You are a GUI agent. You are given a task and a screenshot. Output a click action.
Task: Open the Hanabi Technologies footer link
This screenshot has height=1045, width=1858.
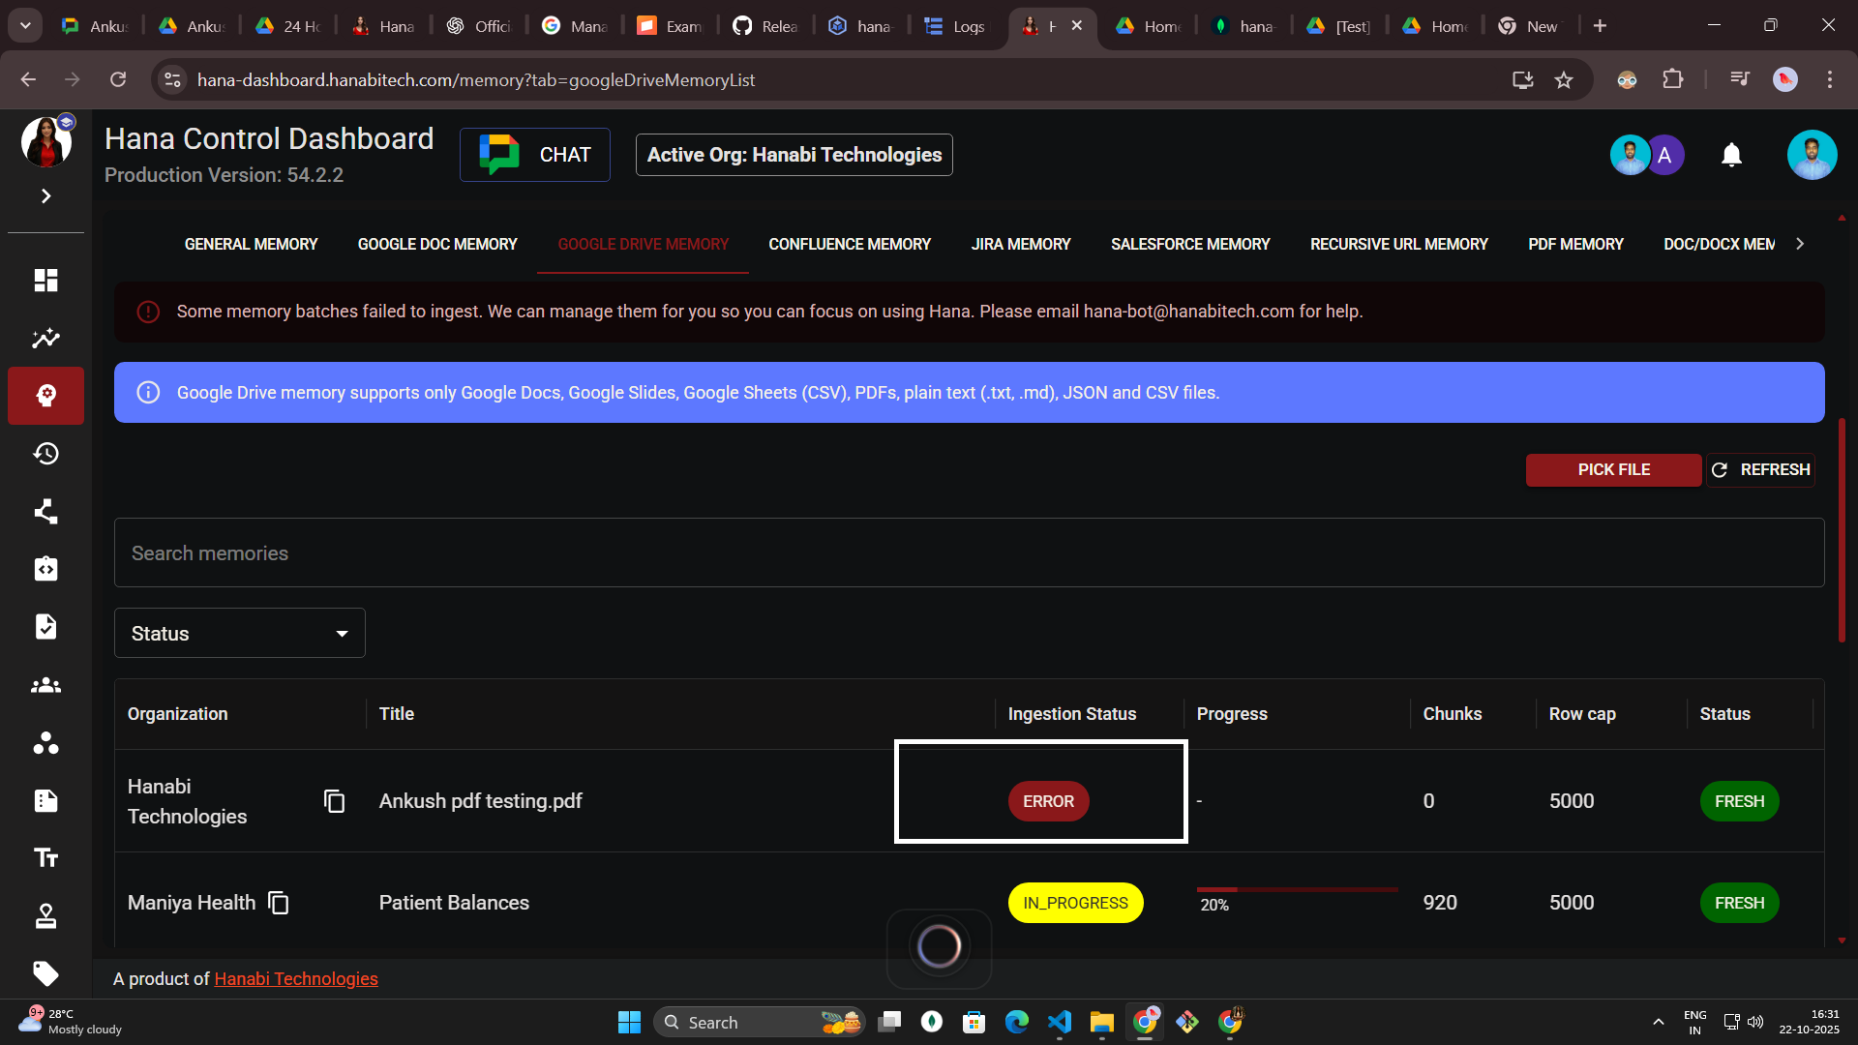(296, 979)
